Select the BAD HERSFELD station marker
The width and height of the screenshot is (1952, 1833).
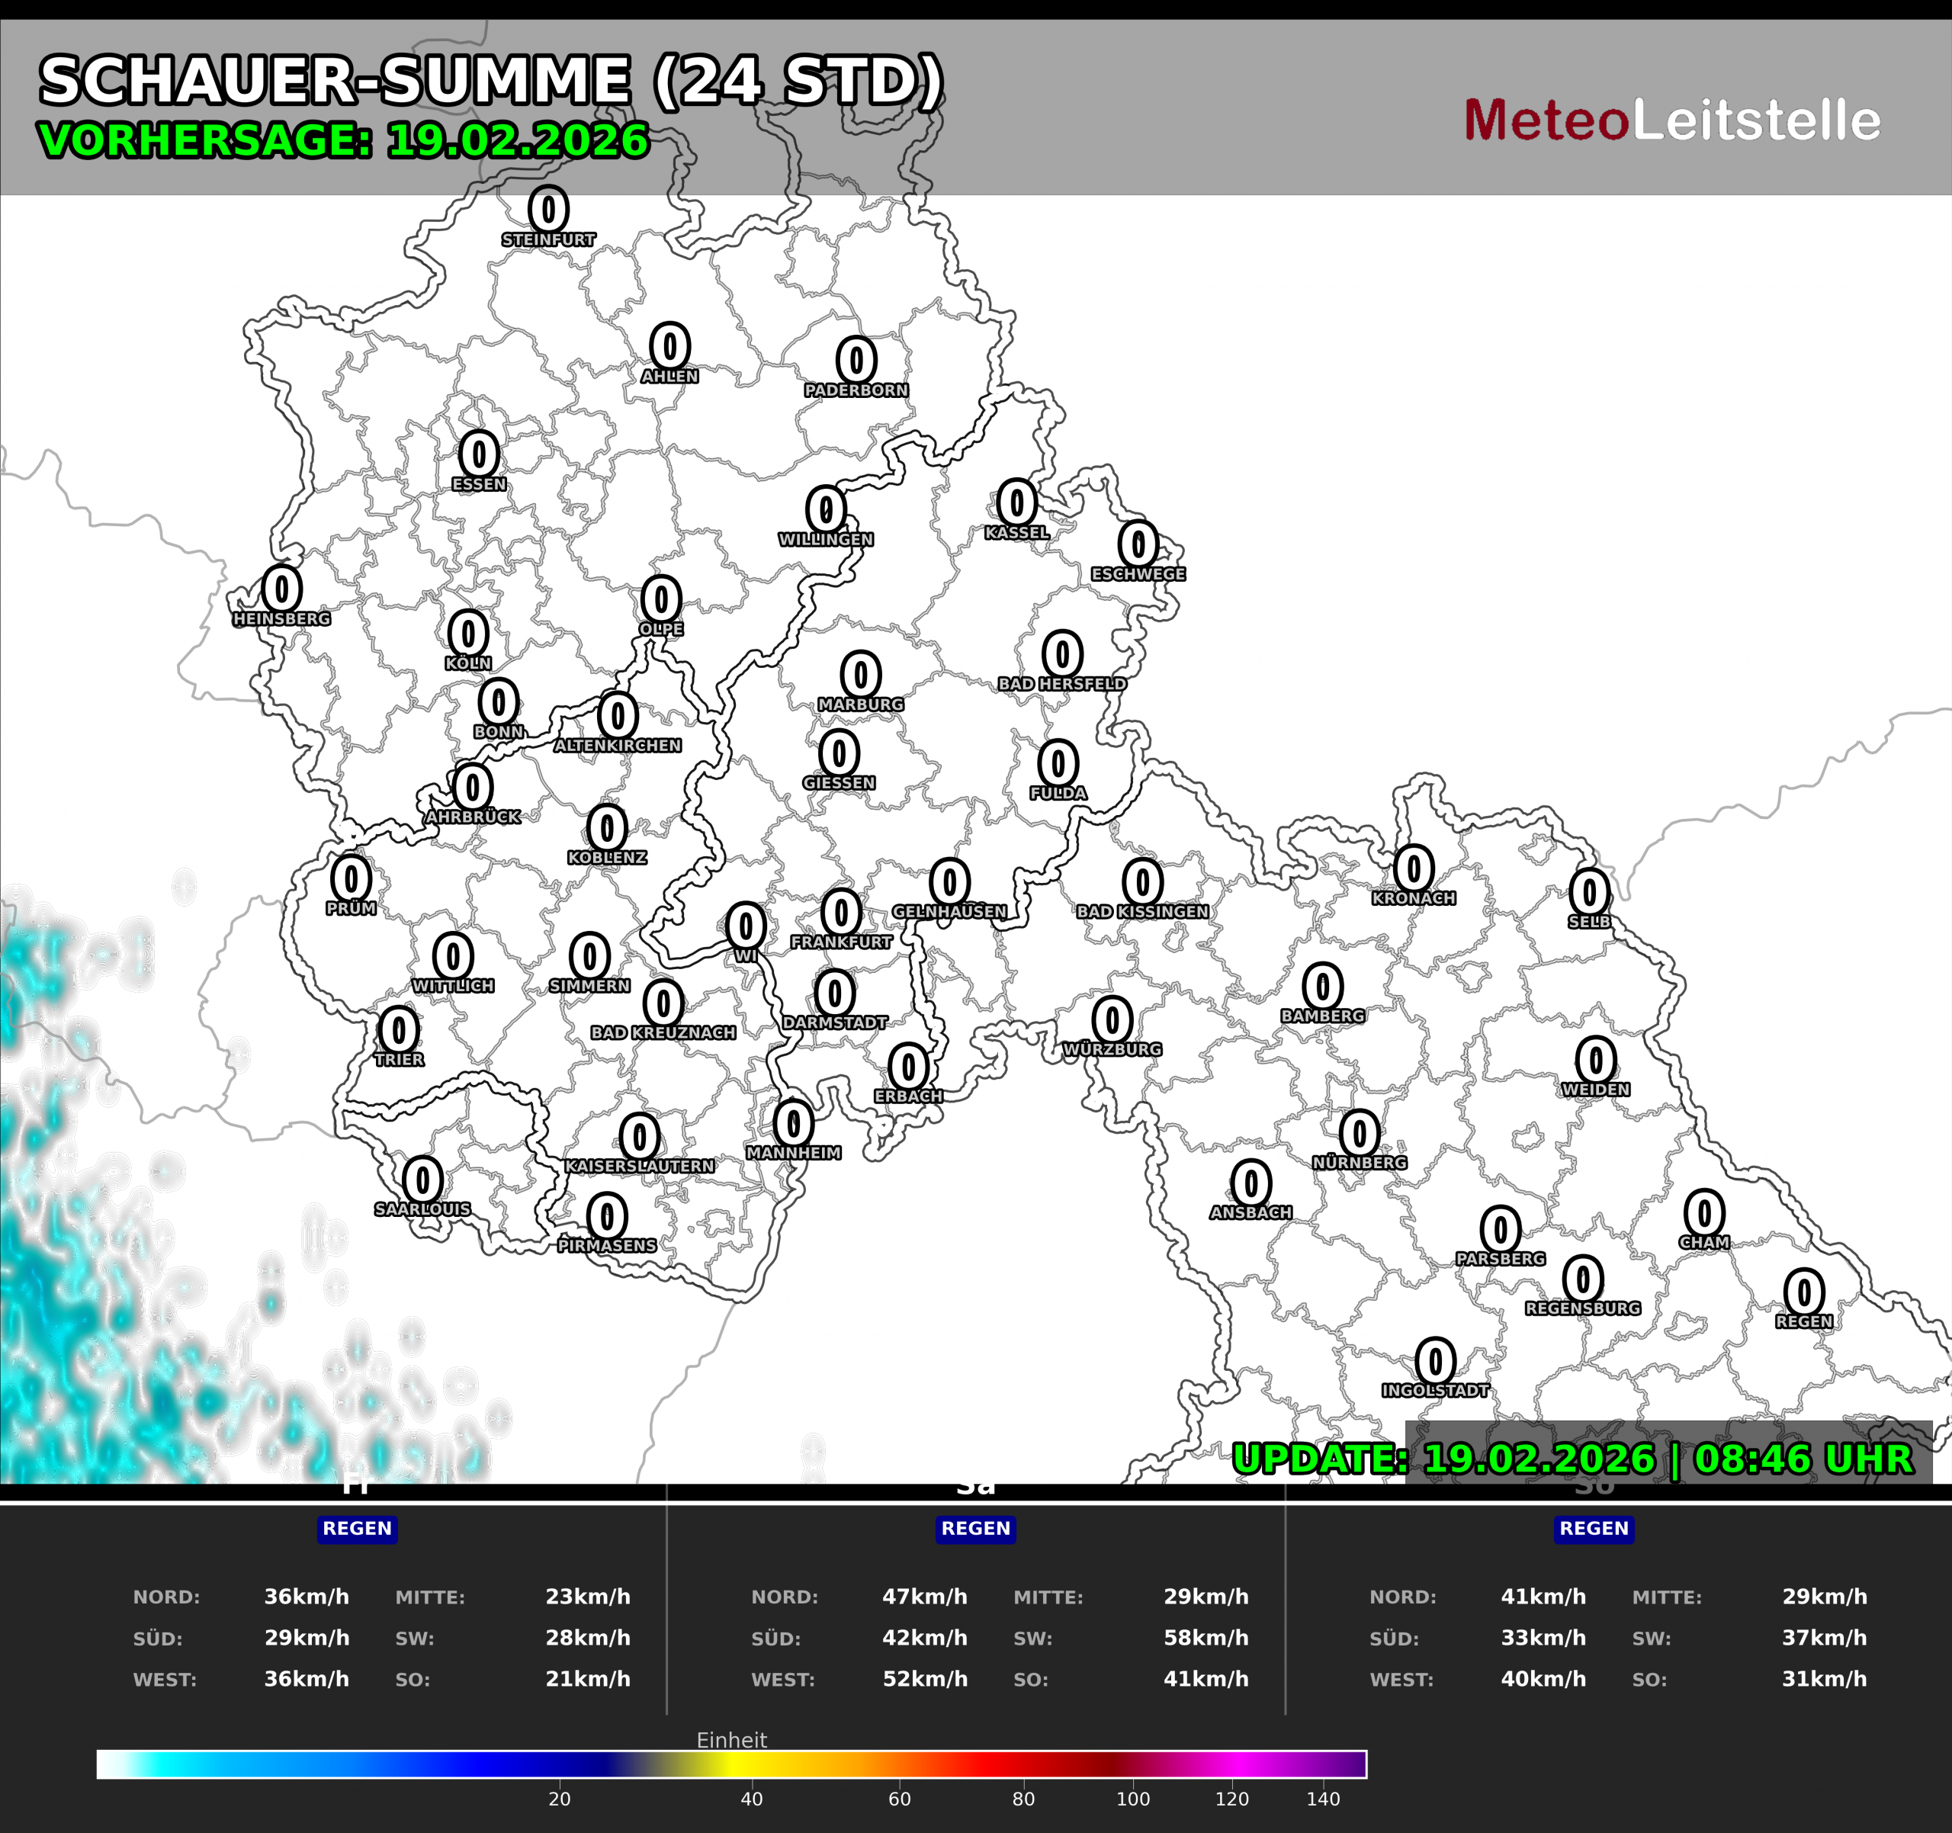pos(1061,654)
